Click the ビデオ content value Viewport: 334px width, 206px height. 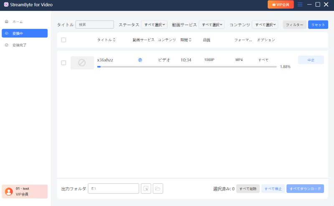click(164, 60)
